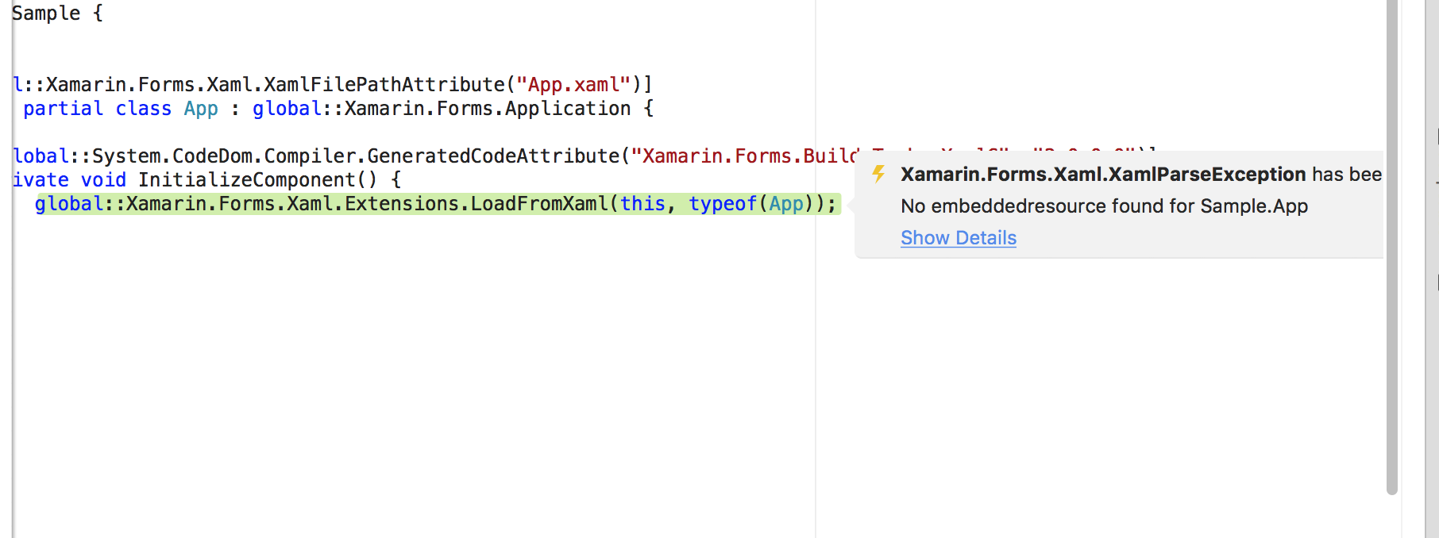Click the 'Sample {' namespace line
The image size is (1439, 538).
57,13
